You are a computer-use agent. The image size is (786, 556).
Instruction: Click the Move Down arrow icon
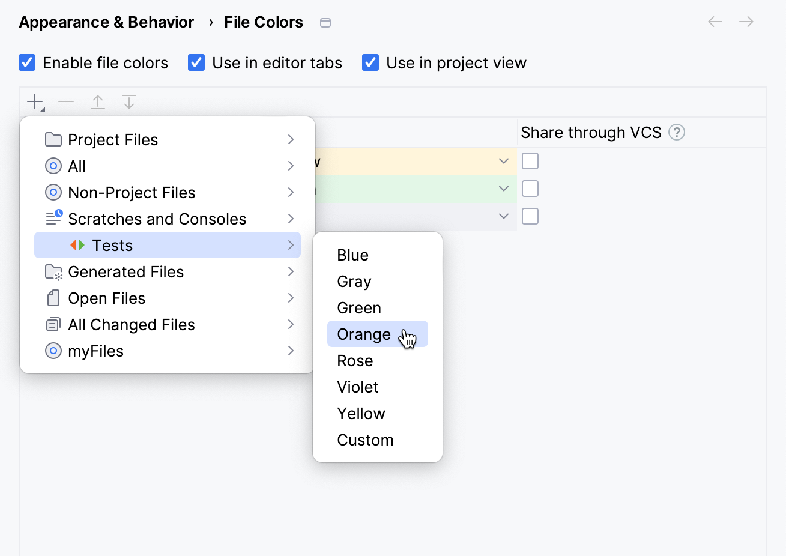click(x=129, y=102)
